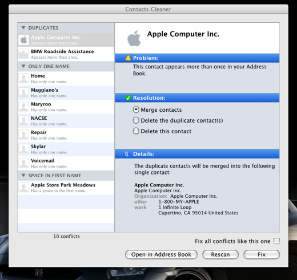
Task: Collapse the SPACE IN FIRST NAME triangle
Action: coord(23,175)
